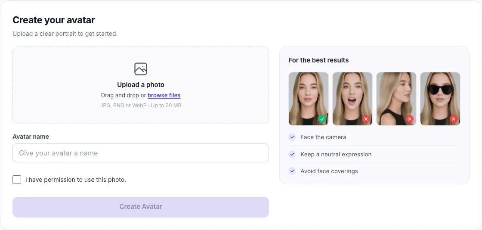This screenshot has width=482, height=230.
Task: Click the red X badge on side-profile photo
Action: [410, 119]
